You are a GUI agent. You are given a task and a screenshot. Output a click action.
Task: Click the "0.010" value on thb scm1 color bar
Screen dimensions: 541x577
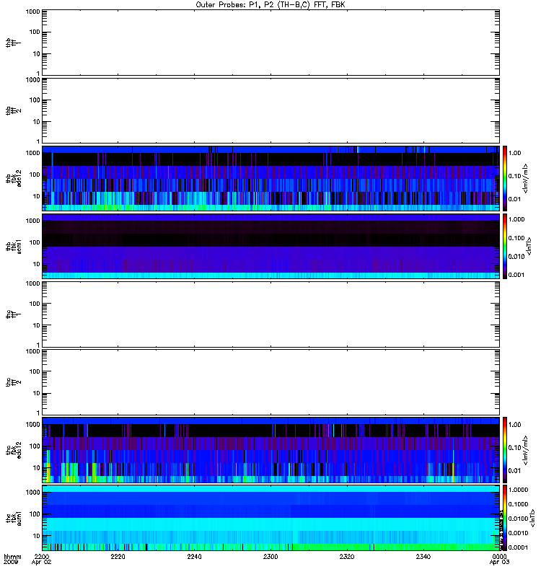coord(516,256)
